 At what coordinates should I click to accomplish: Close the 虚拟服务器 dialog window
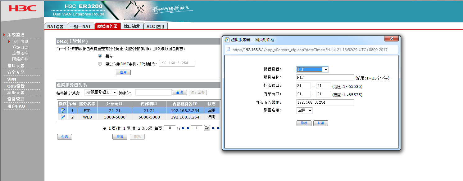point(391,38)
